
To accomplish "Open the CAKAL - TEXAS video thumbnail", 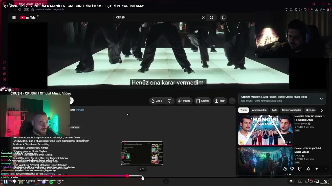I will [x=265, y=161].
